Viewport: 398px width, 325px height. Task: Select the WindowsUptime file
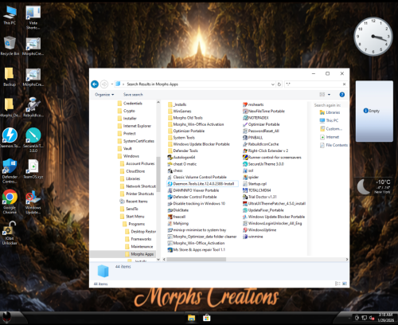pos(259,230)
